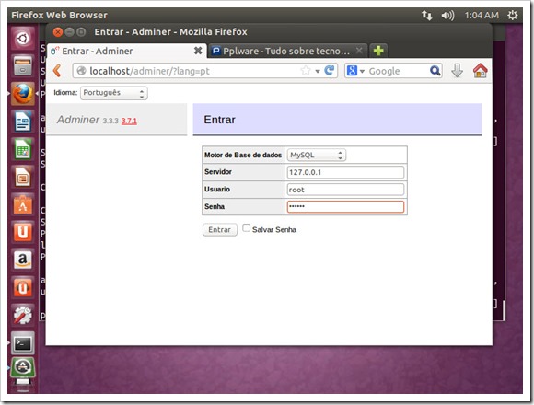Open Files manager from launcher
534x405 pixels.
22,66
